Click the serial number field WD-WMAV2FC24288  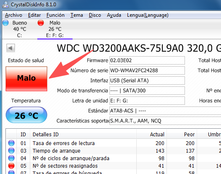click(x=147, y=70)
